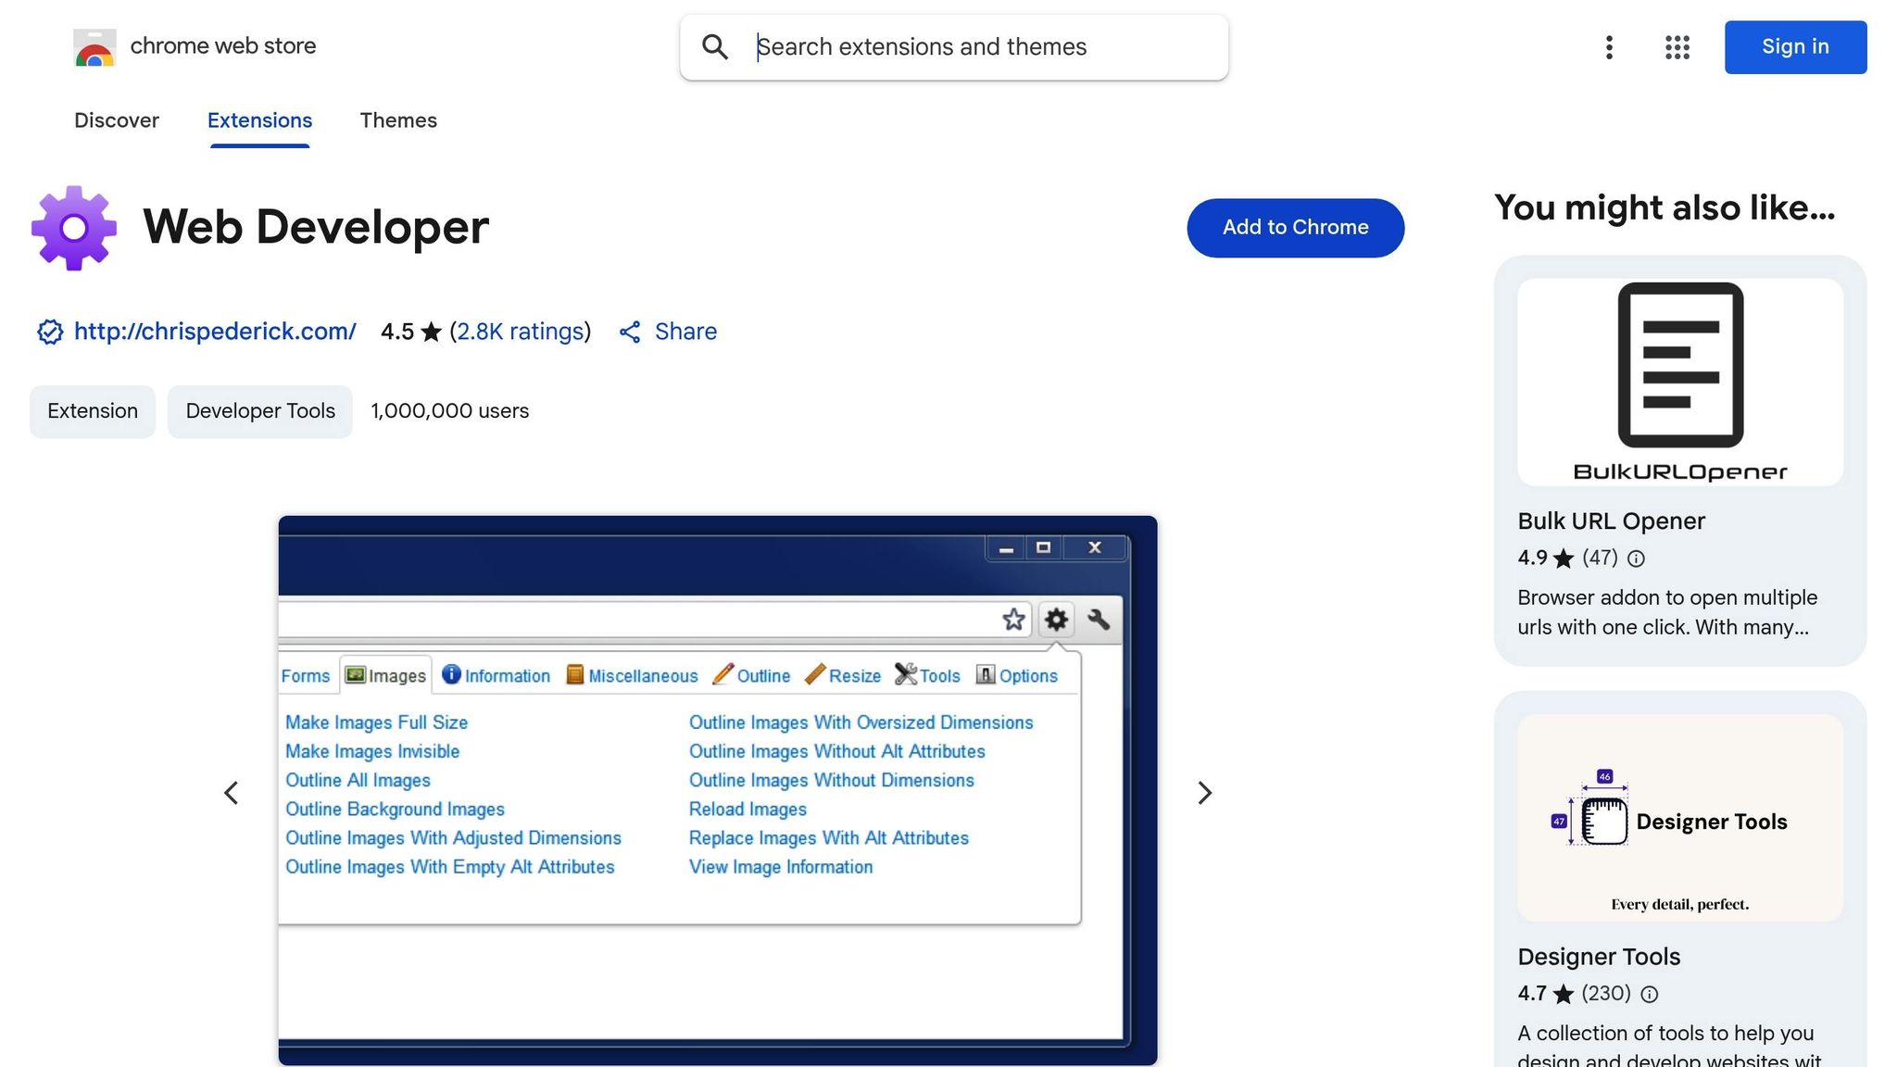Open the 2.8K ratings link
The image size is (1897, 1067).
pyautogui.click(x=521, y=332)
